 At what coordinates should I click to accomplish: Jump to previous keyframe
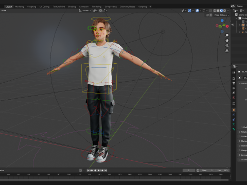(92, 171)
